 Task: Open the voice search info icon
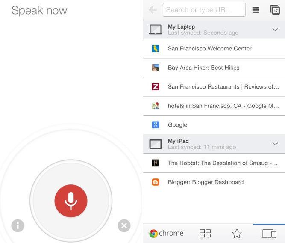(18, 225)
